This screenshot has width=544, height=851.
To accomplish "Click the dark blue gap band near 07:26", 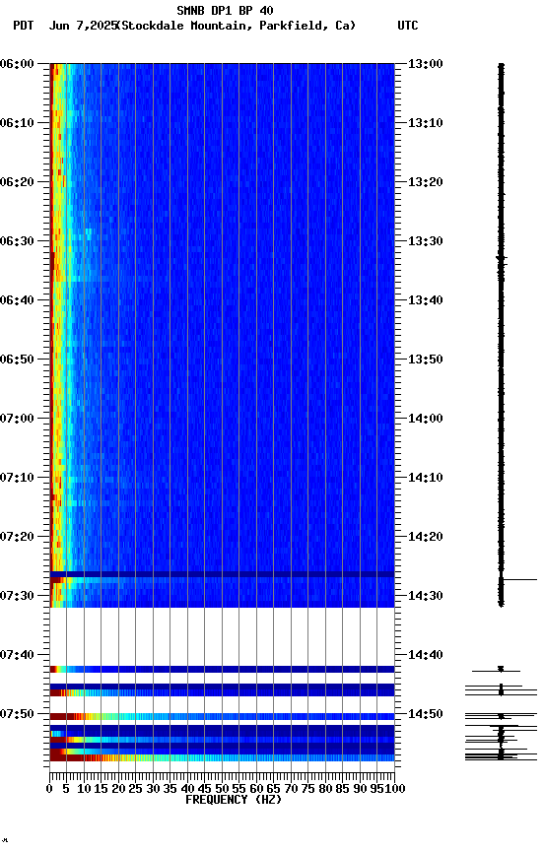I will [x=222, y=574].
